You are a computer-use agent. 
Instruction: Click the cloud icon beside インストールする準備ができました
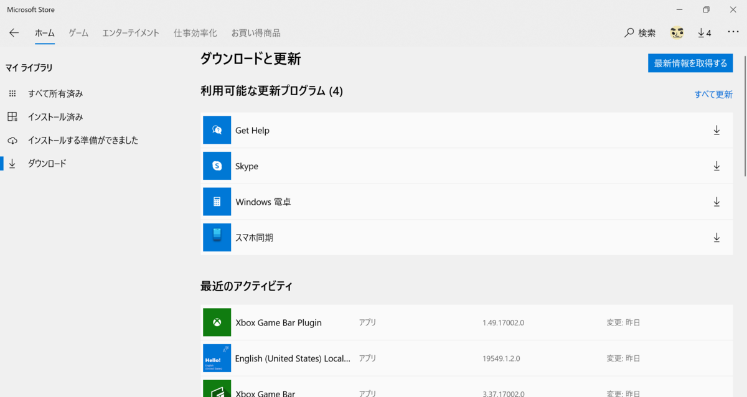click(x=12, y=141)
